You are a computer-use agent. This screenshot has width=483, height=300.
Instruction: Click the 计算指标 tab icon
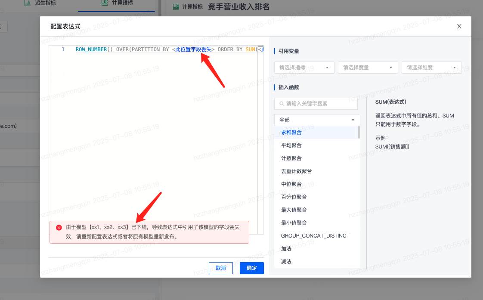pos(105,3)
